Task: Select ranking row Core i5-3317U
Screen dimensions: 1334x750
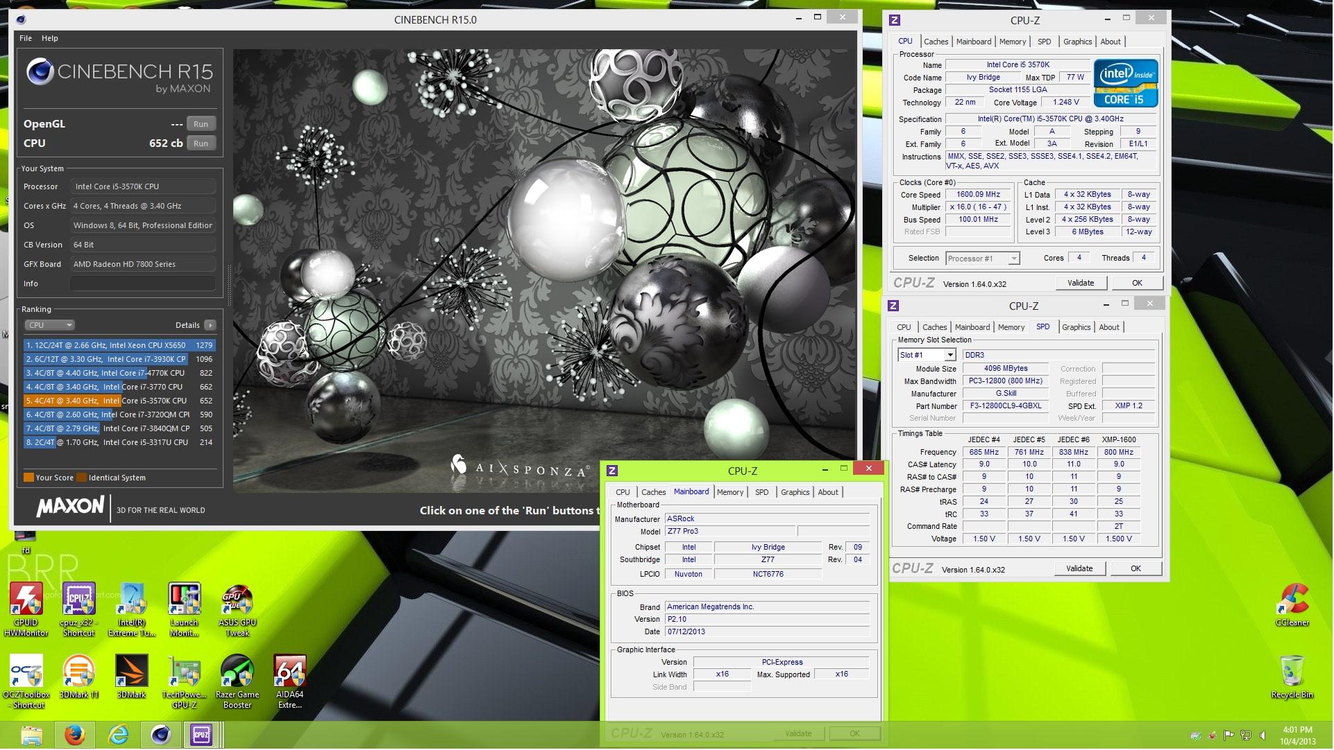Action: tap(119, 442)
